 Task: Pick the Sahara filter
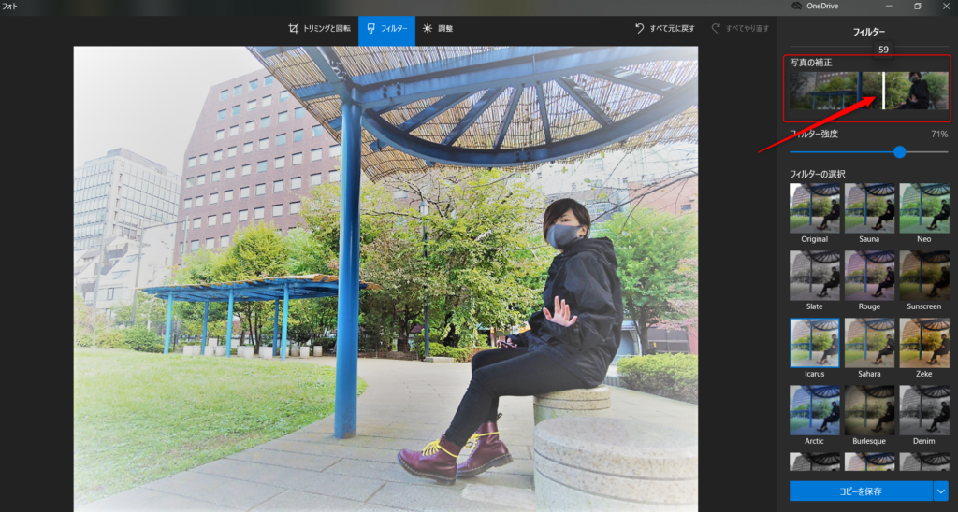[869, 342]
